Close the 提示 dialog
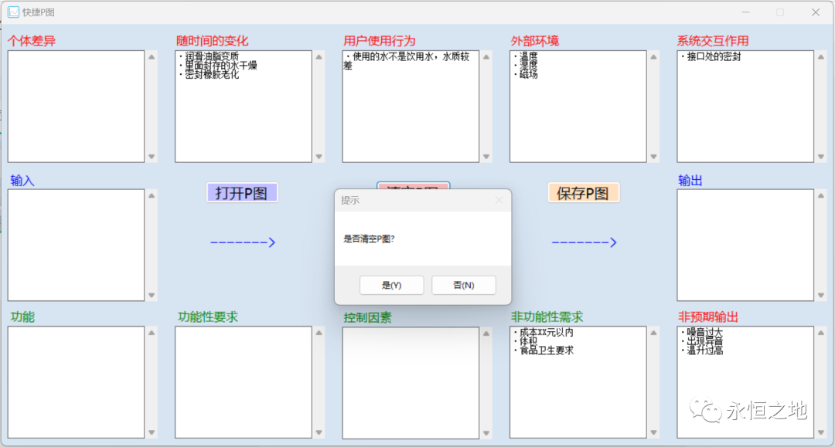 pyautogui.click(x=499, y=201)
